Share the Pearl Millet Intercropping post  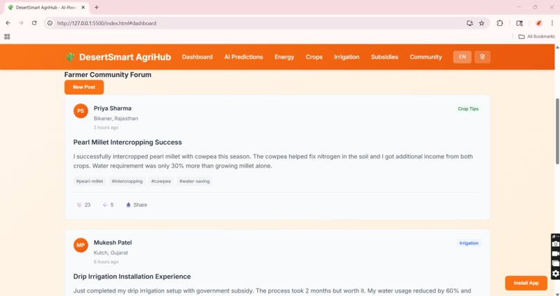coord(136,205)
